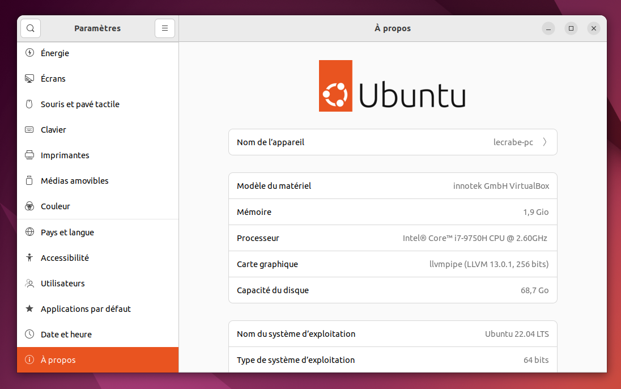621x389 pixels.
Task: Click the 1,9 Gio memory value
Action: click(x=536, y=212)
